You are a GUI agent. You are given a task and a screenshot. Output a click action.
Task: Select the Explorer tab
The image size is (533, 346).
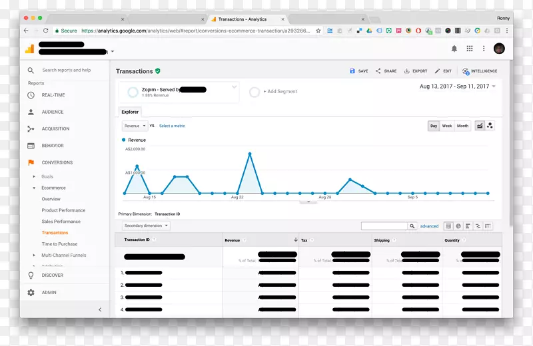pyautogui.click(x=130, y=112)
